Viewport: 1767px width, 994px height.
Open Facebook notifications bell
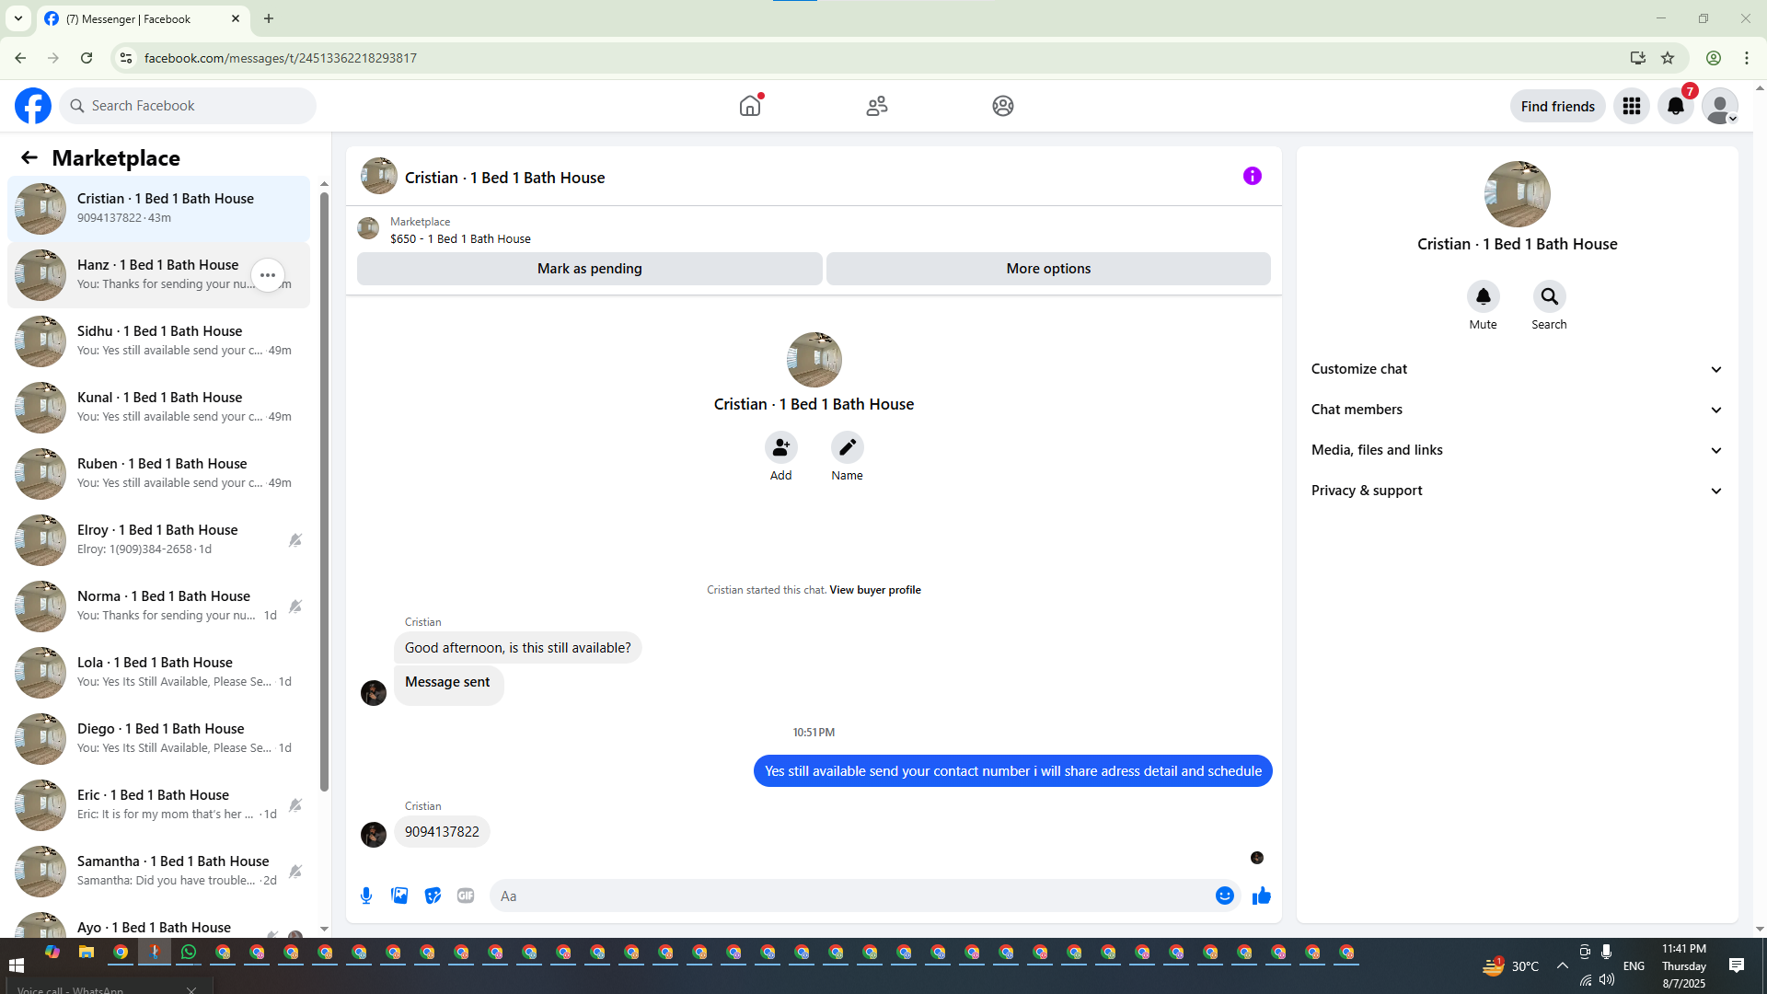click(1675, 106)
